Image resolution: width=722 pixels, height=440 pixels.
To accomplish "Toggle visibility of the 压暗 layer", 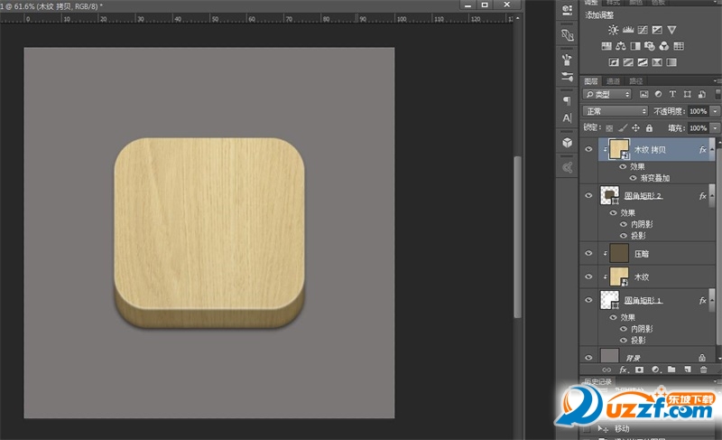I will (x=590, y=254).
